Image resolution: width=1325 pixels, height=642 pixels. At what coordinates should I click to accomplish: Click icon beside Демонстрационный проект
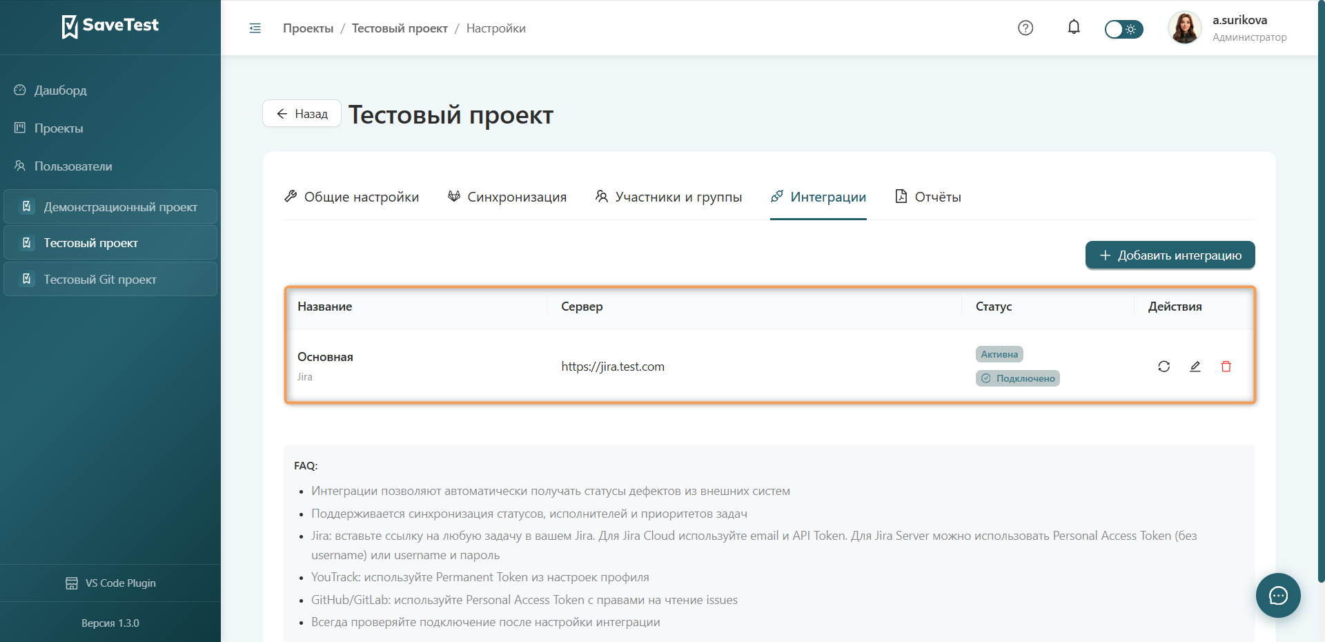[x=27, y=206]
